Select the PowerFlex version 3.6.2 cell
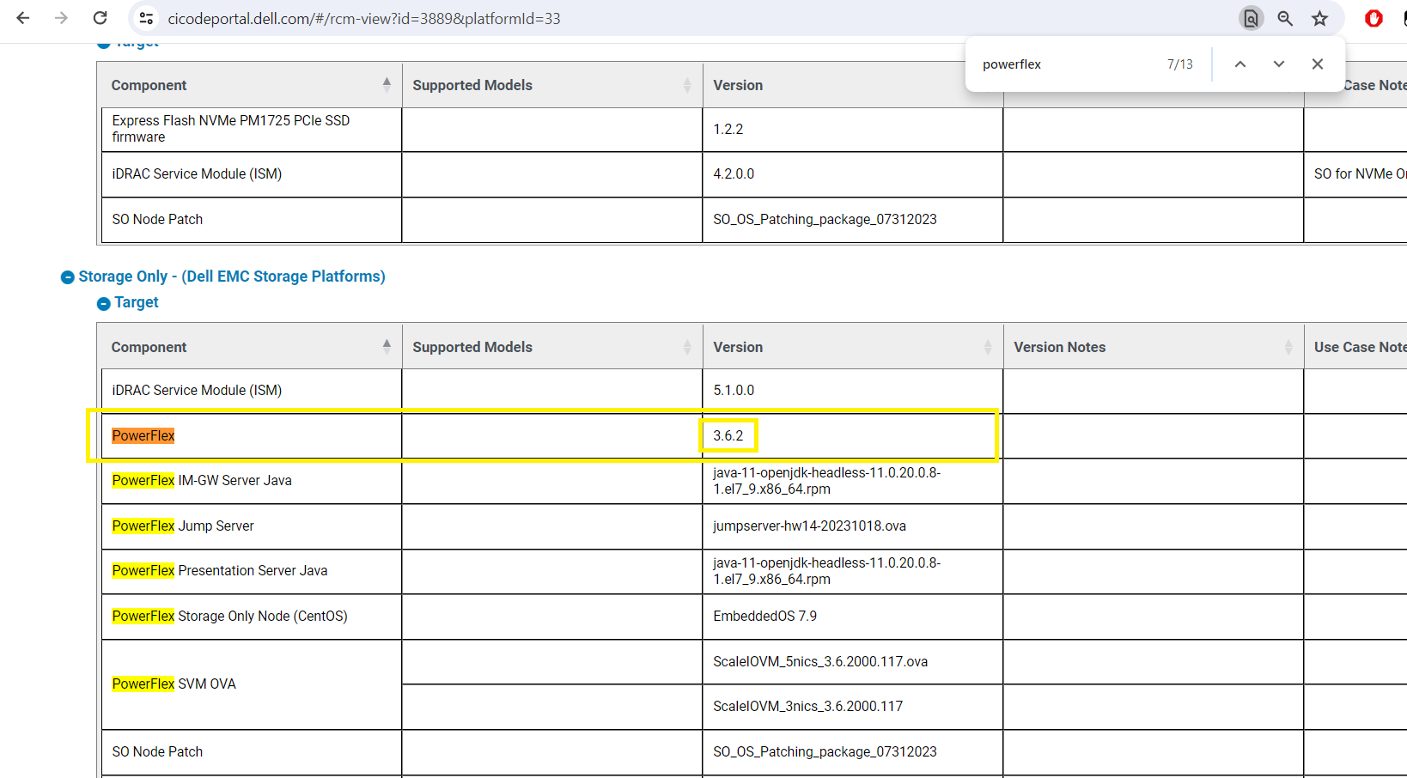Viewport: 1407px width, 778px height. click(x=728, y=436)
